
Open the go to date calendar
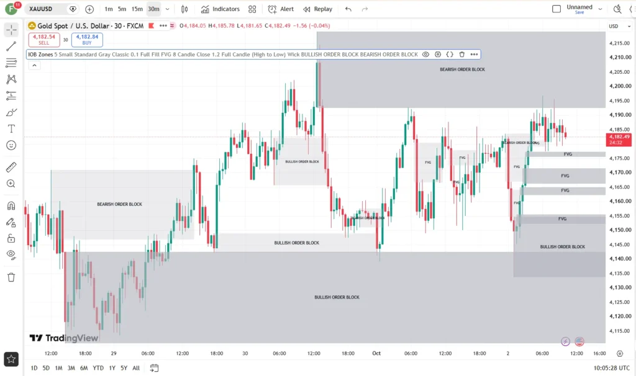tap(154, 368)
